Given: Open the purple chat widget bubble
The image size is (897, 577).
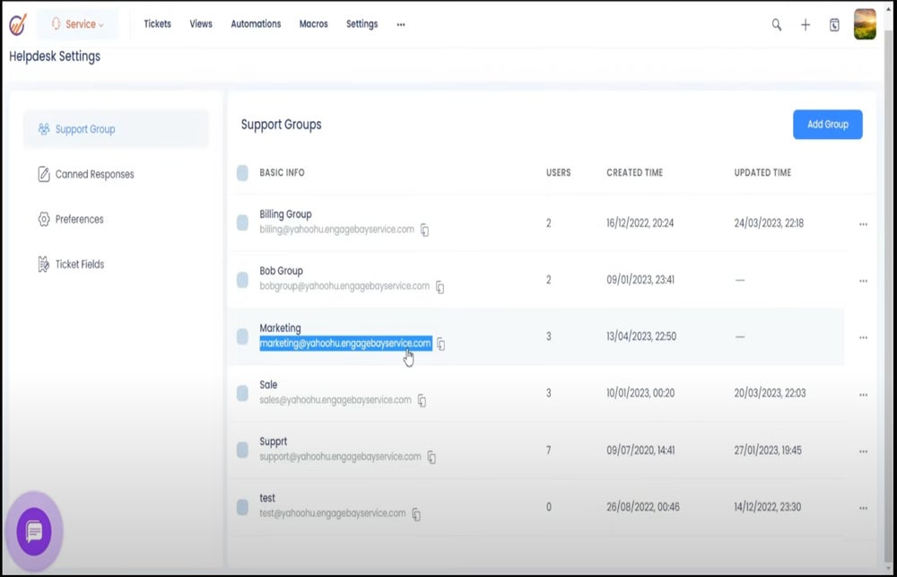Looking at the screenshot, I should pyautogui.click(x=34, y=532).
